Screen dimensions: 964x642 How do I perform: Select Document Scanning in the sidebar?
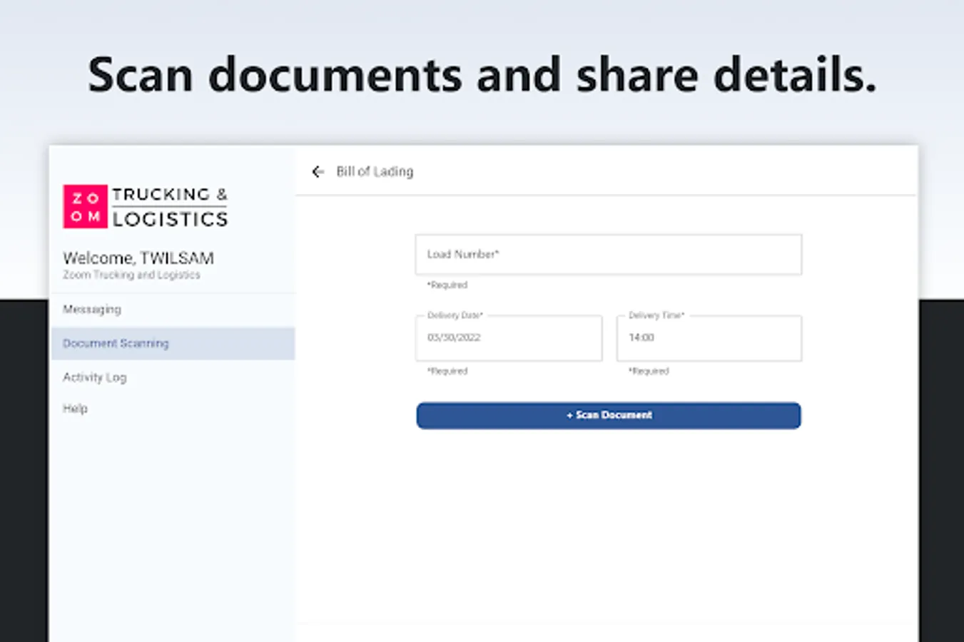pos(116,343)
